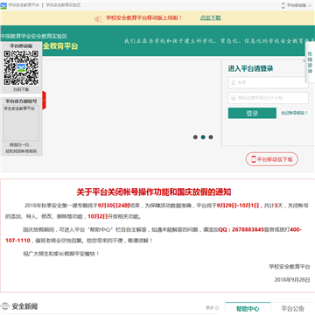
Task: Open the 在线咨询 online consultation tab
Action: 310,62
